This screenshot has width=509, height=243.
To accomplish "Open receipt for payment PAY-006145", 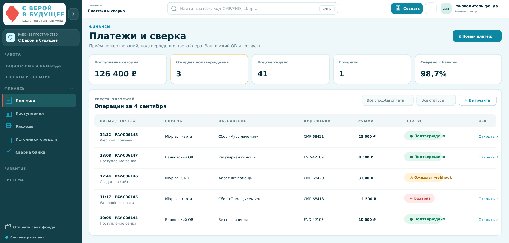I will pos(488,199).
